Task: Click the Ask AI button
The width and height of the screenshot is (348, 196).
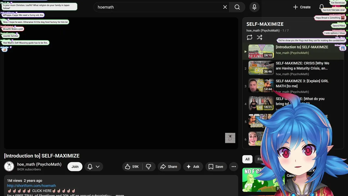Action: (x=193, y=167)
